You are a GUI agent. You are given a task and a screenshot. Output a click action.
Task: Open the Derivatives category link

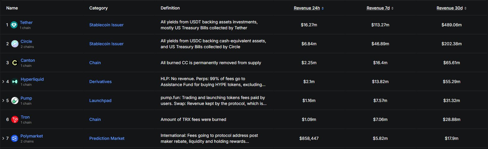point(100,82)
